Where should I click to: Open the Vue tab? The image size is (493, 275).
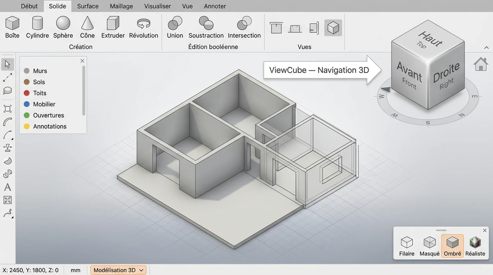pyautogui.click(x=187, y=6)
